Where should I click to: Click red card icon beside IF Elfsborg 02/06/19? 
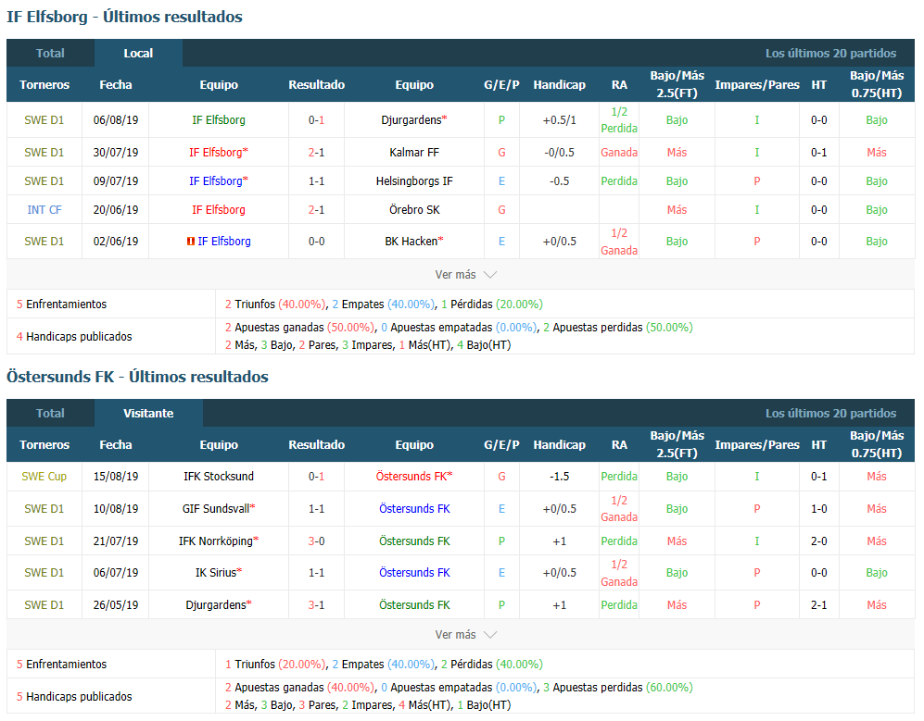point(190,242)
